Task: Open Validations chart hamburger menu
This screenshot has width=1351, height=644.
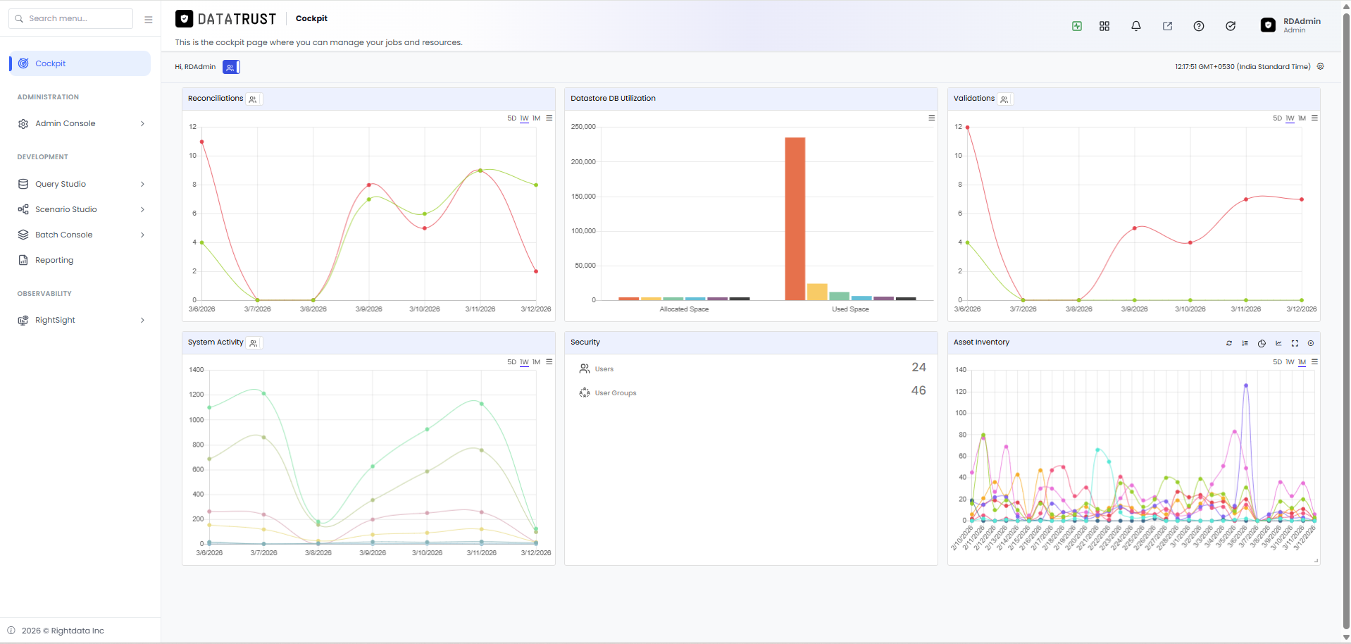Action: click(1314, 118)
